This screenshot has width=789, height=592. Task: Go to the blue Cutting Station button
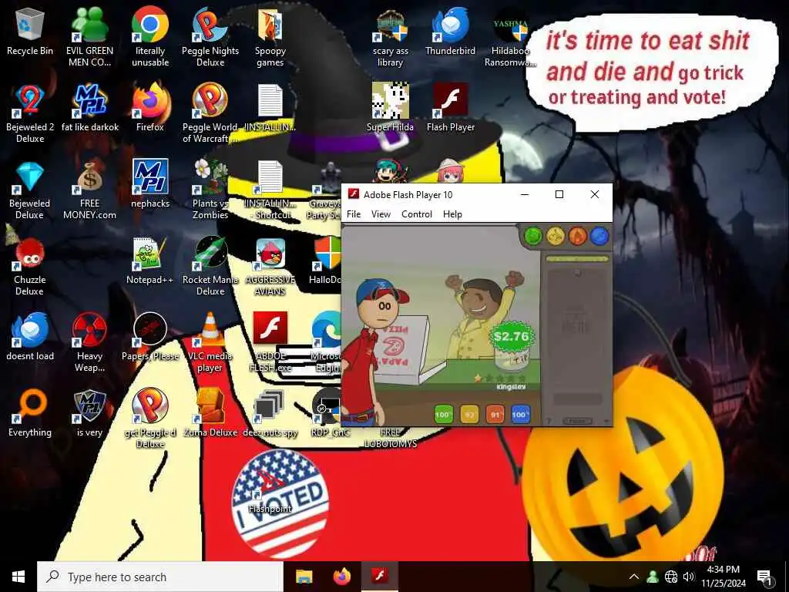[599, 236]
